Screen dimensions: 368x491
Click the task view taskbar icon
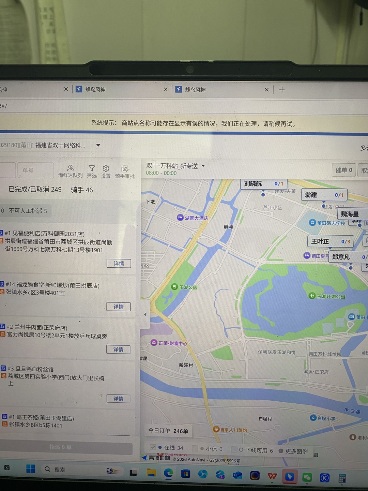pos(133,473)
